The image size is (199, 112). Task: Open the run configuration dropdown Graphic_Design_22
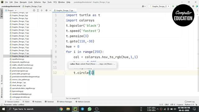(x=160, y=6)
